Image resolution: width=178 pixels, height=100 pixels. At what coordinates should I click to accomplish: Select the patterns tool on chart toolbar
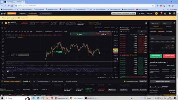pos(3,52)
